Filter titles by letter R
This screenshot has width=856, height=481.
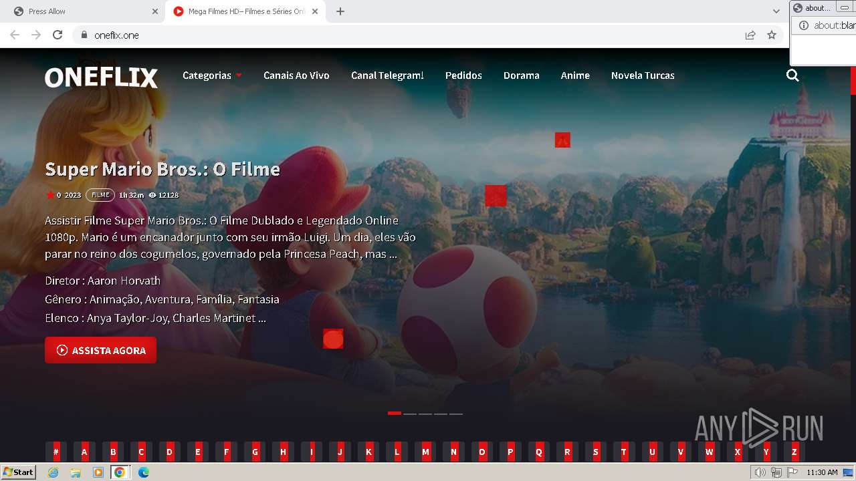[568, 452]
